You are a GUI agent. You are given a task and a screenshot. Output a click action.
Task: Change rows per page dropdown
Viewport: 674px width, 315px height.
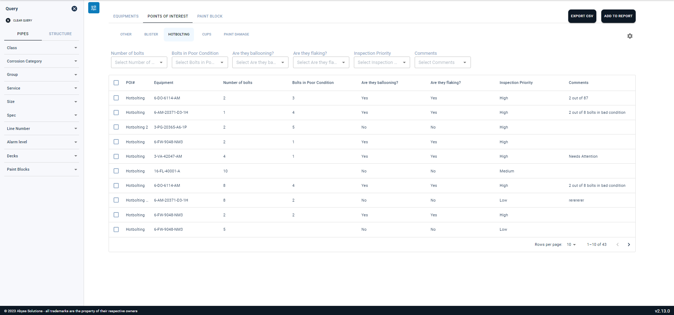pos(571,245)
